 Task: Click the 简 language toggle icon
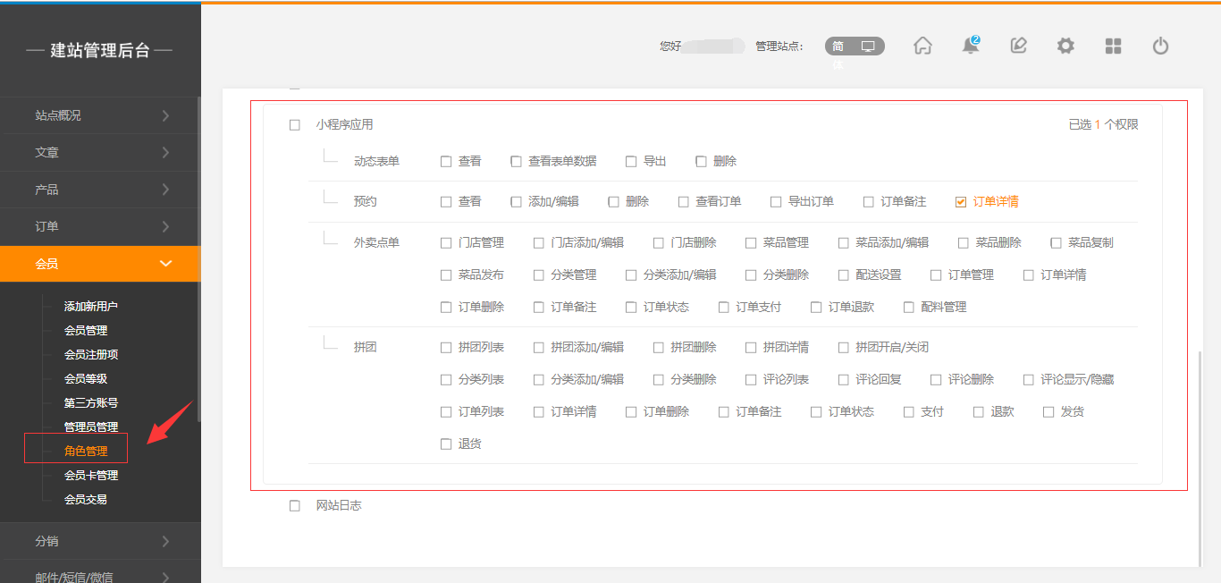click(838, 46)
